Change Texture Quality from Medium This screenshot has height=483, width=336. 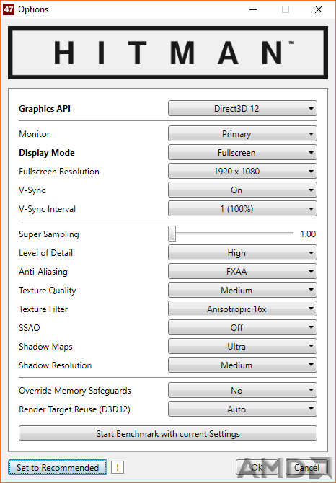tap(242, 291)
